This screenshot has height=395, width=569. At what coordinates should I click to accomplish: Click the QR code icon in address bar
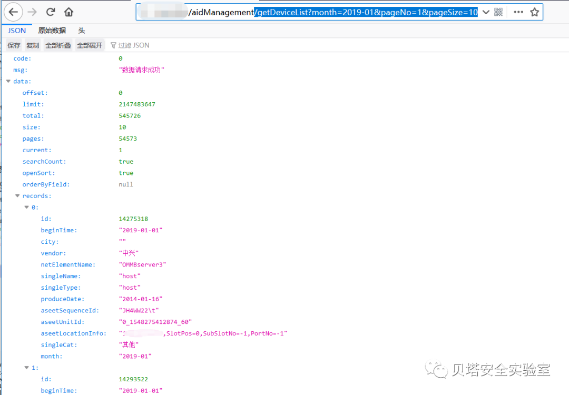click(x=498, y=12)
